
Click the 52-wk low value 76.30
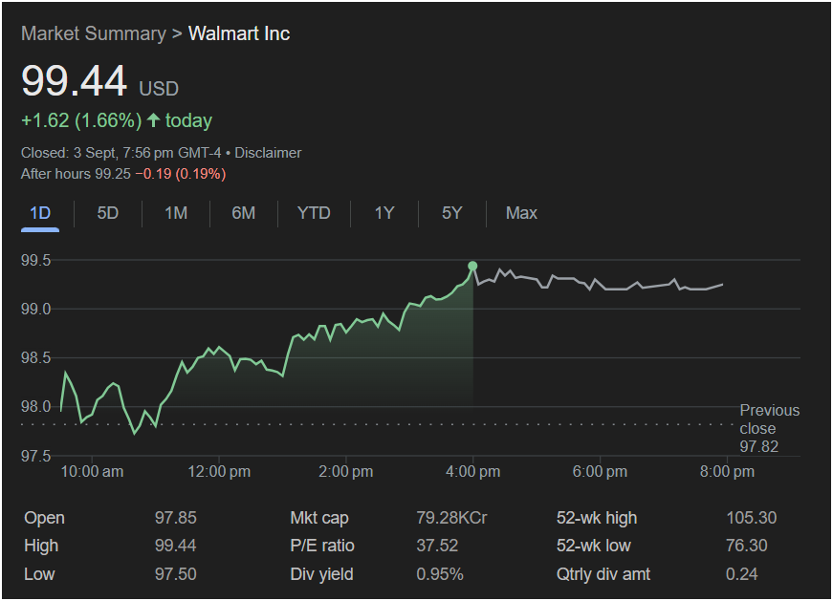click(747, 546)
